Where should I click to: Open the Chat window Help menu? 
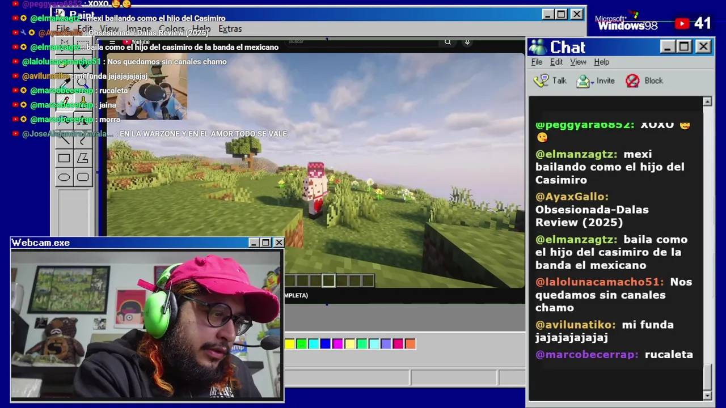(x=602, y=62)
